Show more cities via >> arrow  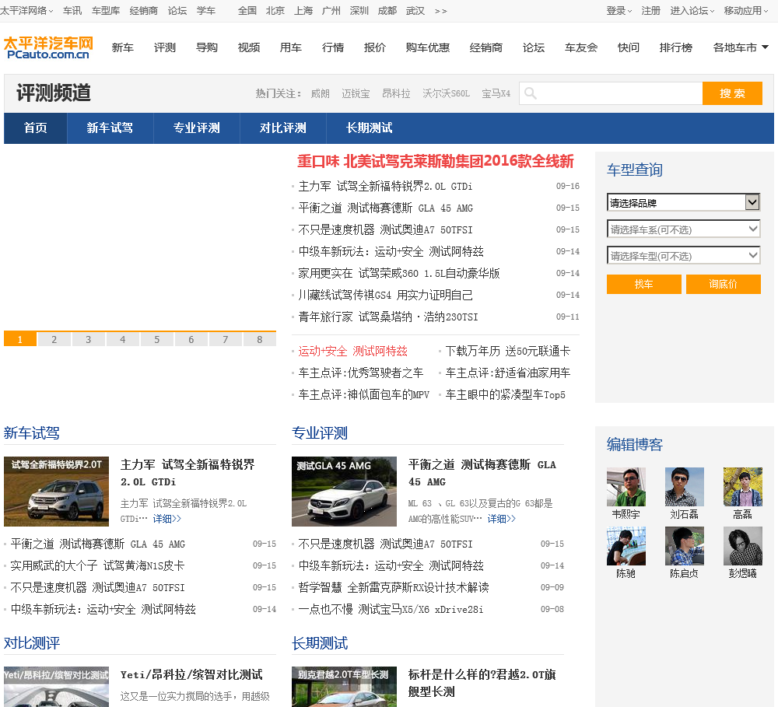click(440, 11)
